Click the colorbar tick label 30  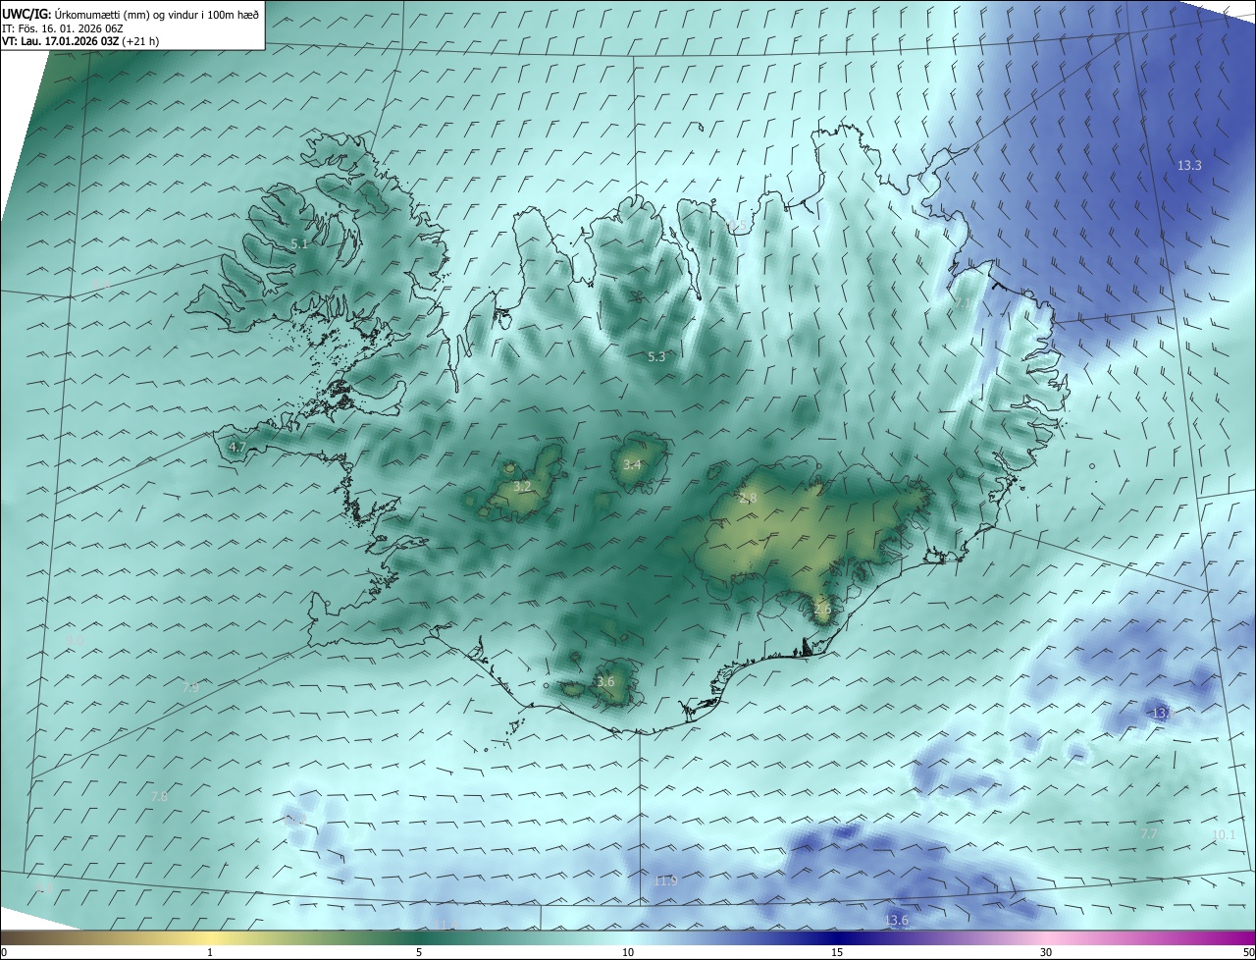tap(1046, 952)
